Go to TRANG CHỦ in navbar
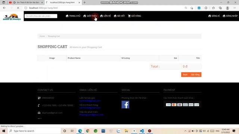The height and width of the screenshot is (134, 239). pos(73,16)
